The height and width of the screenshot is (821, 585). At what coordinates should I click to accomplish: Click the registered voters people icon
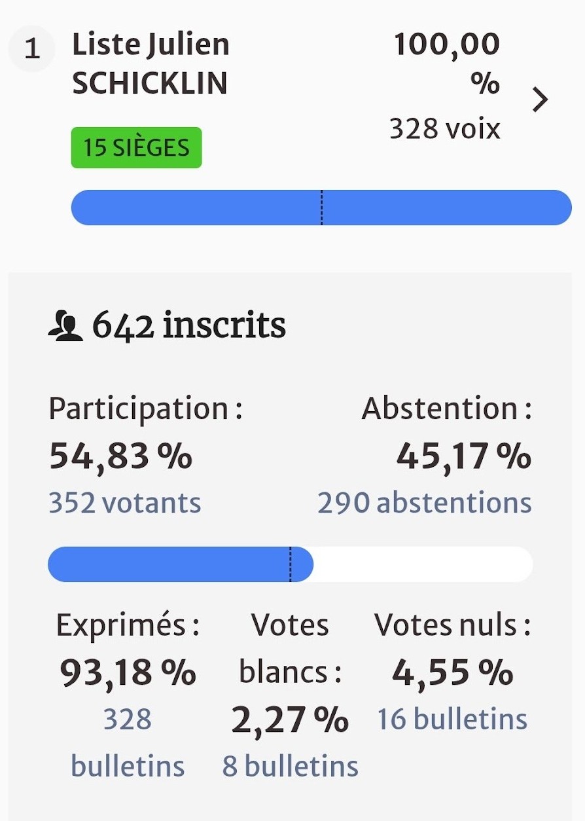point(65,327)
